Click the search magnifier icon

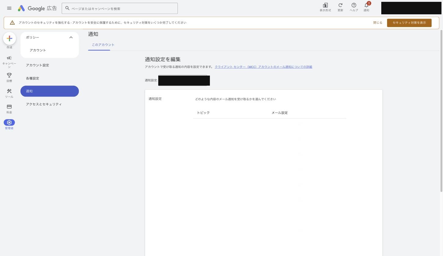click(x=68, y=8)
